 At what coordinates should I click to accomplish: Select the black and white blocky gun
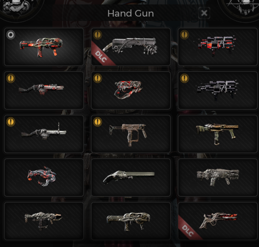pyautogui.click(x=218, y=90)
